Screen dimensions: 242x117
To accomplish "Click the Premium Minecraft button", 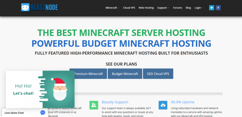I will click(88, 74).
